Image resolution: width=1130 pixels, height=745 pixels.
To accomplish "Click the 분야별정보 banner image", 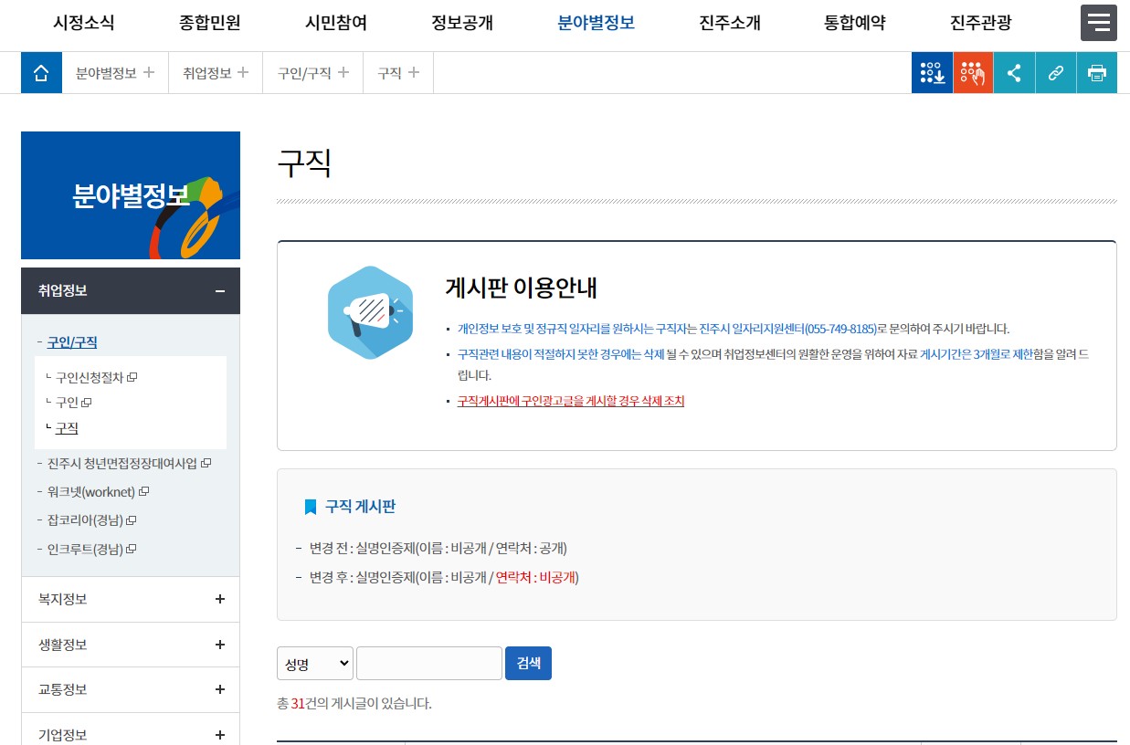I will point(131,195).
